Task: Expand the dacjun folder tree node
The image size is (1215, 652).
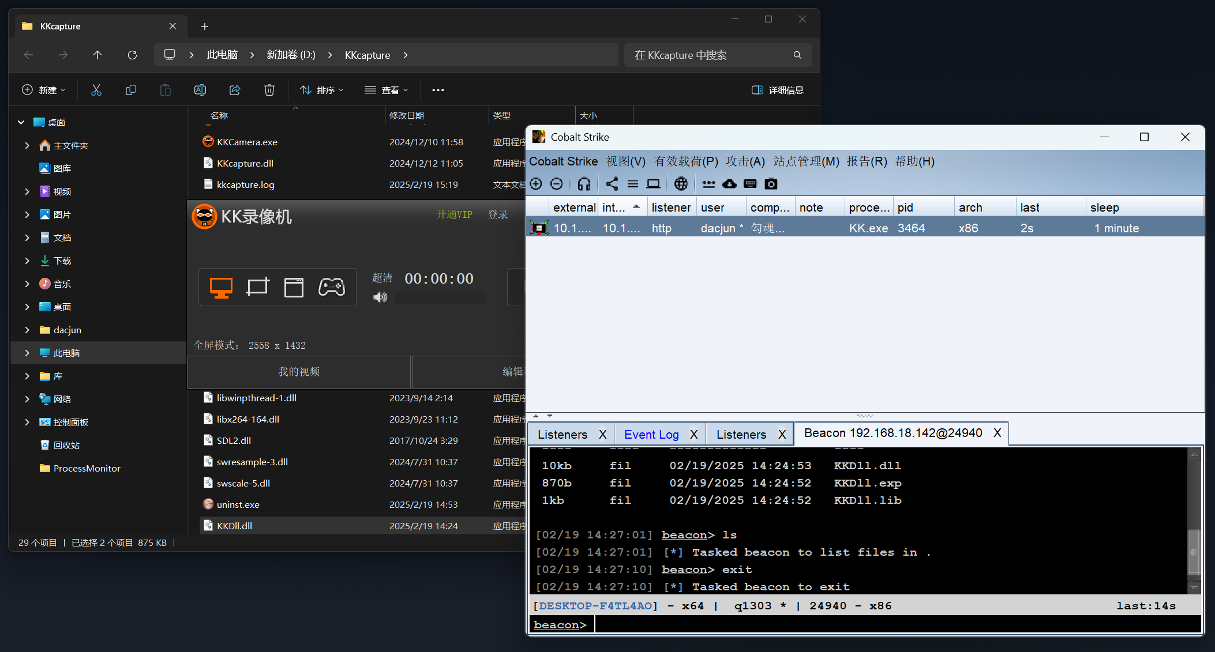Action: pyautogui.click(x=27, y=330)
